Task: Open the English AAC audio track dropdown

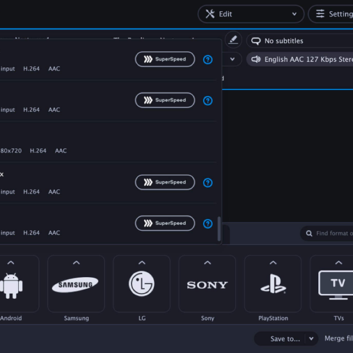Action: tap(299, 59)
